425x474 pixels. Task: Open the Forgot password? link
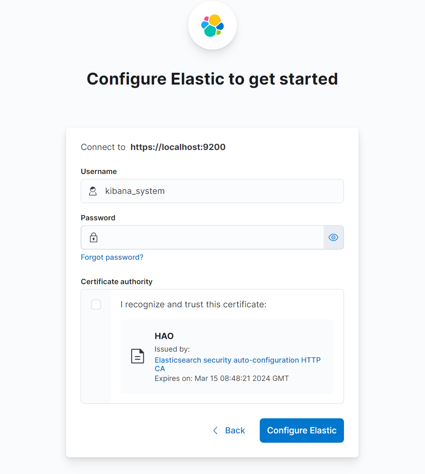pyautogui.click(x=112, y=257)
